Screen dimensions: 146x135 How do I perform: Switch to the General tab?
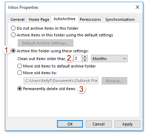(17, 19)
